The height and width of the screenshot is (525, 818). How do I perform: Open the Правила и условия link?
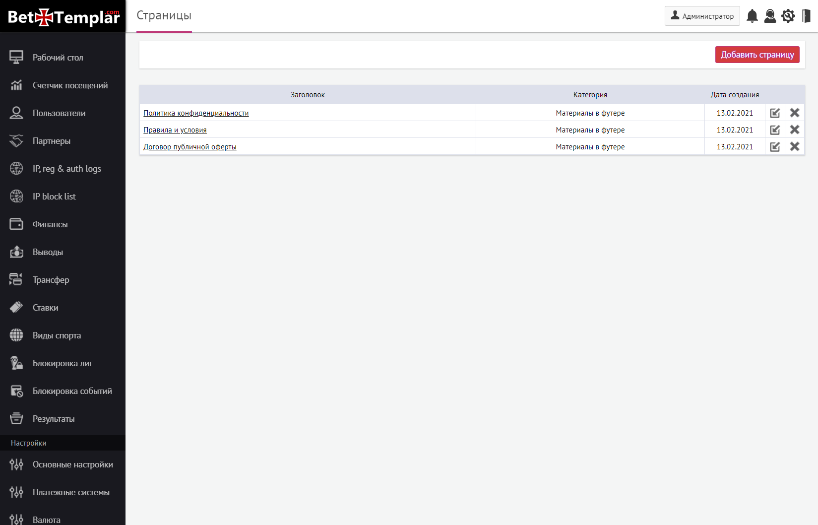tap(175, 130)
